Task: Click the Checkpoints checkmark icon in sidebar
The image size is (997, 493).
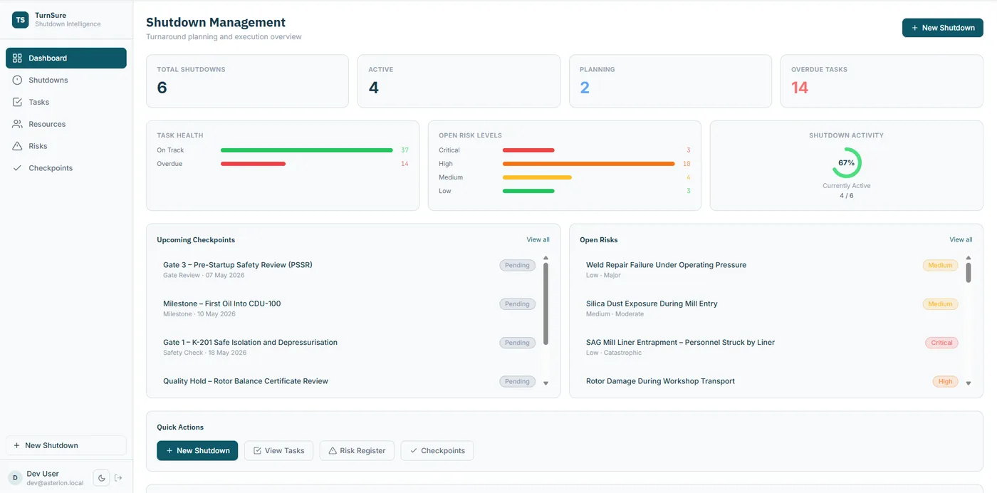Action: point(17,168)
